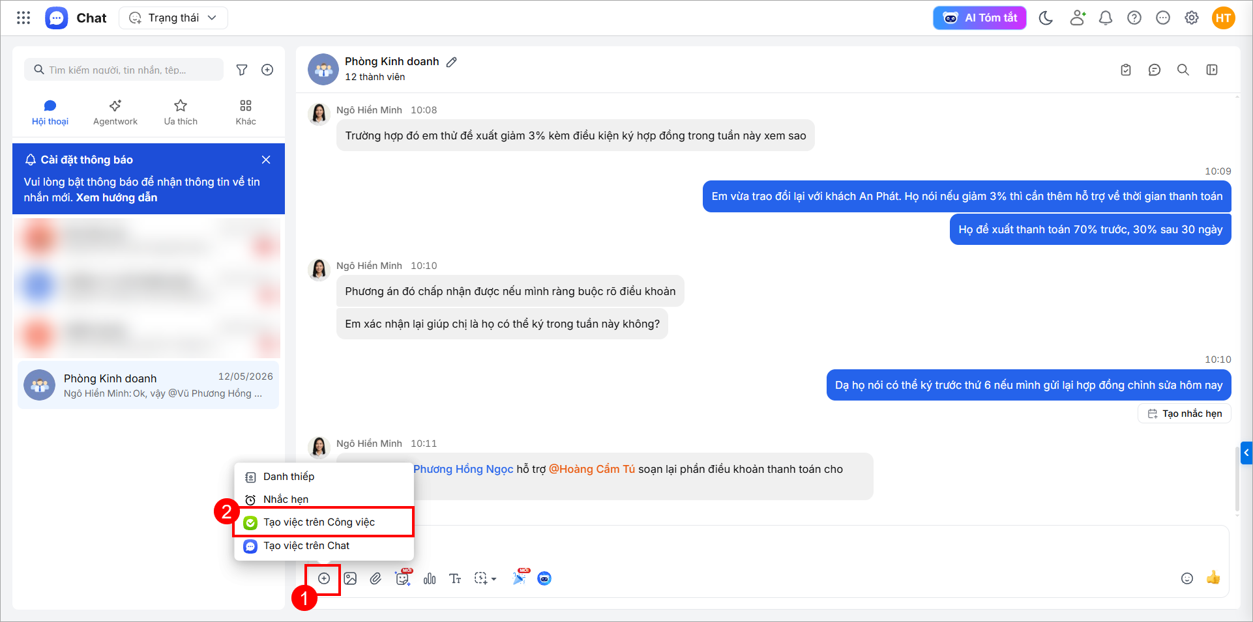Switch to the Khác tab
1253x622 pixels.
click(246, 113)
